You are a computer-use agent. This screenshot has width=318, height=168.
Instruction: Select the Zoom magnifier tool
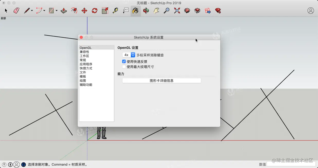167,11
